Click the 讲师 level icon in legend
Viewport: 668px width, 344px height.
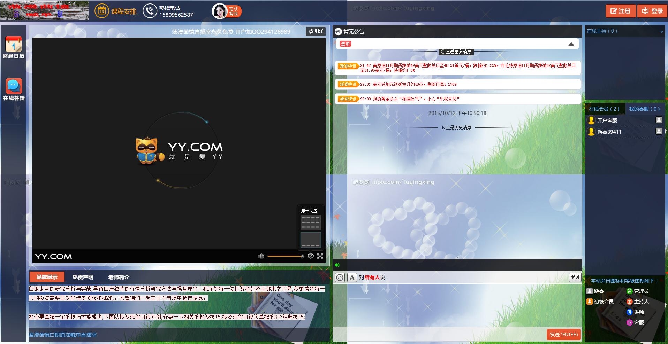point(629,312)
